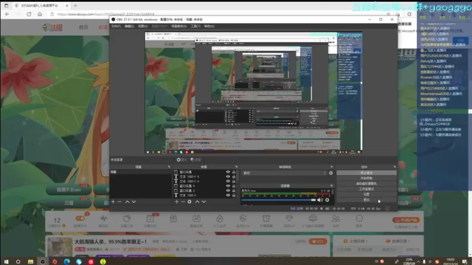This screenshot has height=265, width=472.
Task: Open File Explorer from the taskbar
Action: [31, 261]
